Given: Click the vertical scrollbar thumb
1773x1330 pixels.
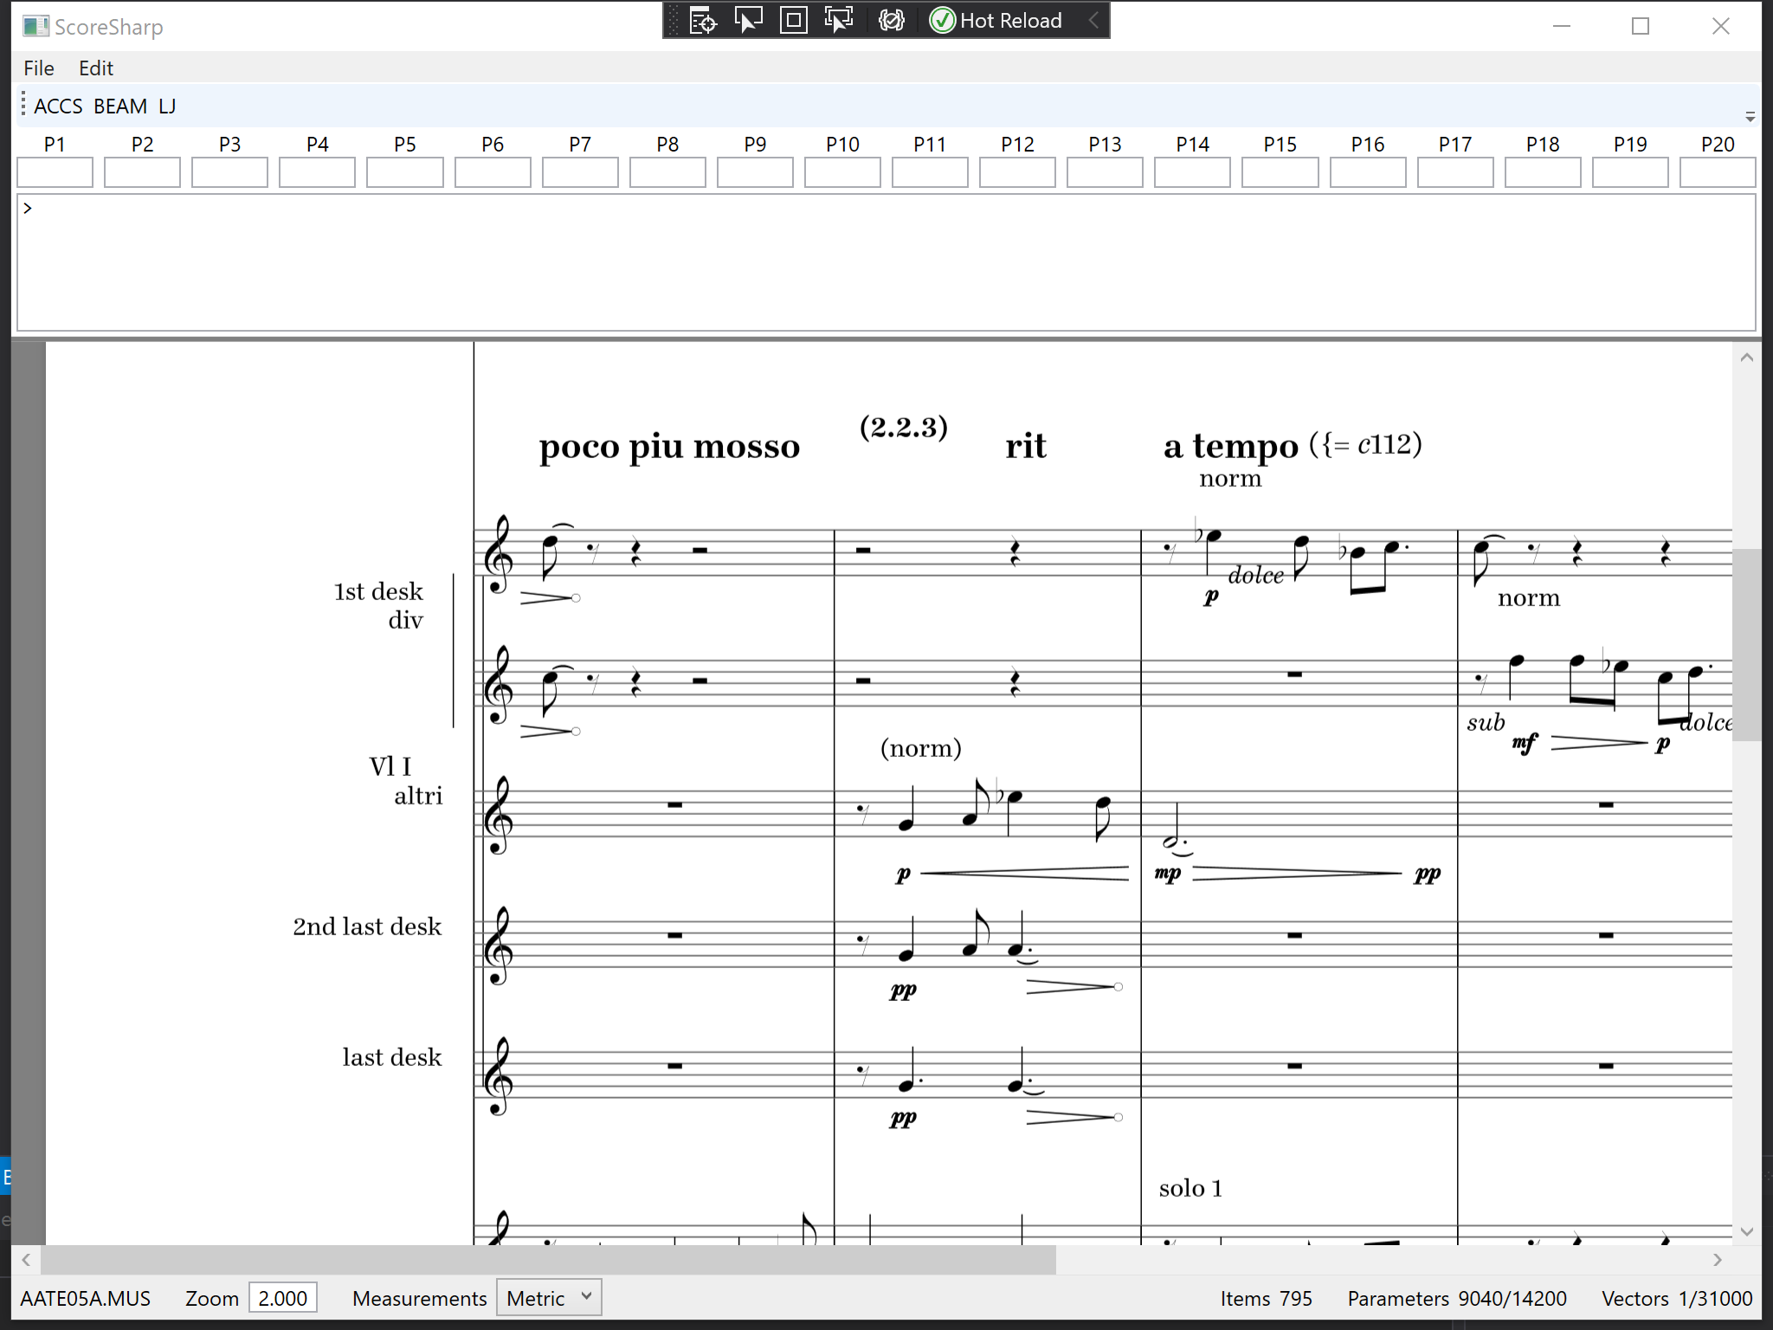Looking at the screenshot, I should pyautogui.click(x=1746, y=644).
